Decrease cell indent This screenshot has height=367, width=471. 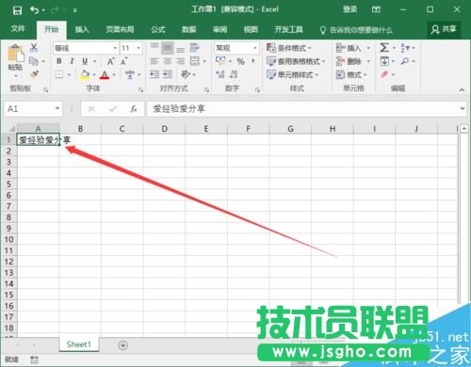(x=154, y=74)
